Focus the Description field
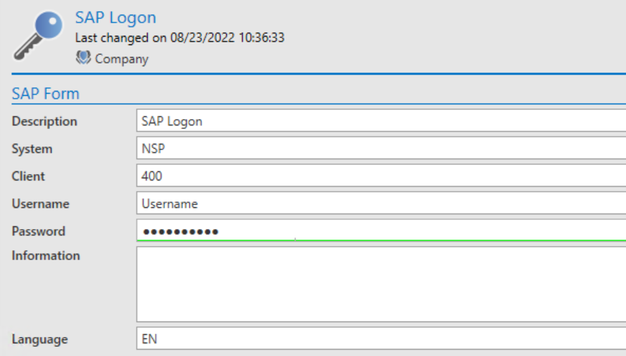This screenshot has width=626, height=356. (x=381, y=121)
